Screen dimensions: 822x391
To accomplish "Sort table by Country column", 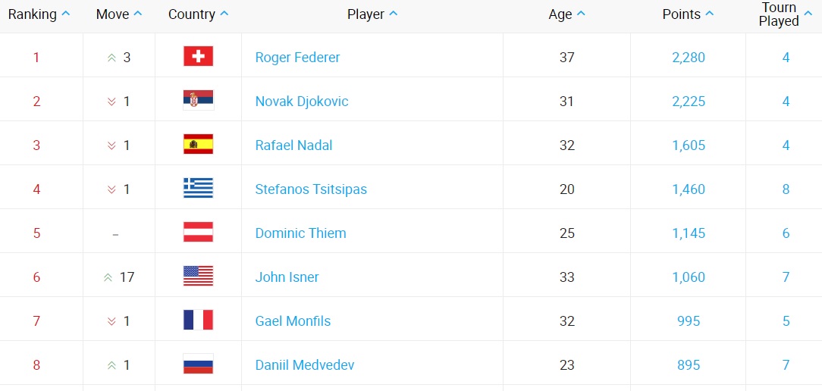I will 198,14.
